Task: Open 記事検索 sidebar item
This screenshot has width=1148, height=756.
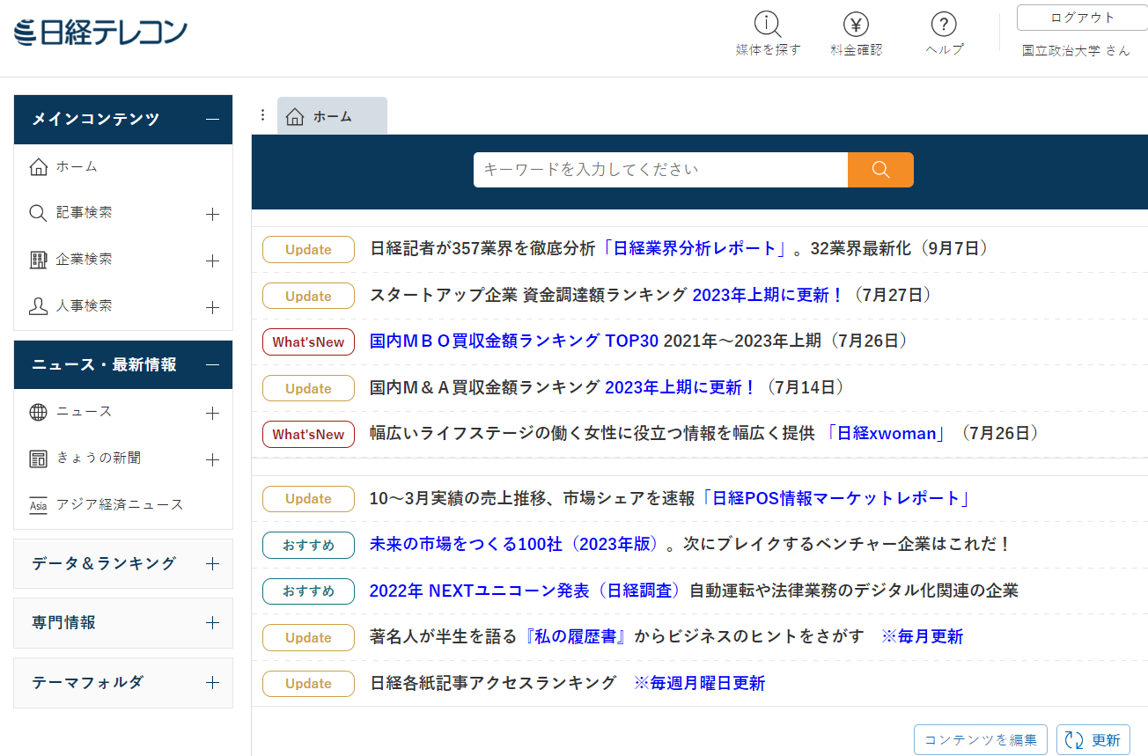Action: click(85, 212)
